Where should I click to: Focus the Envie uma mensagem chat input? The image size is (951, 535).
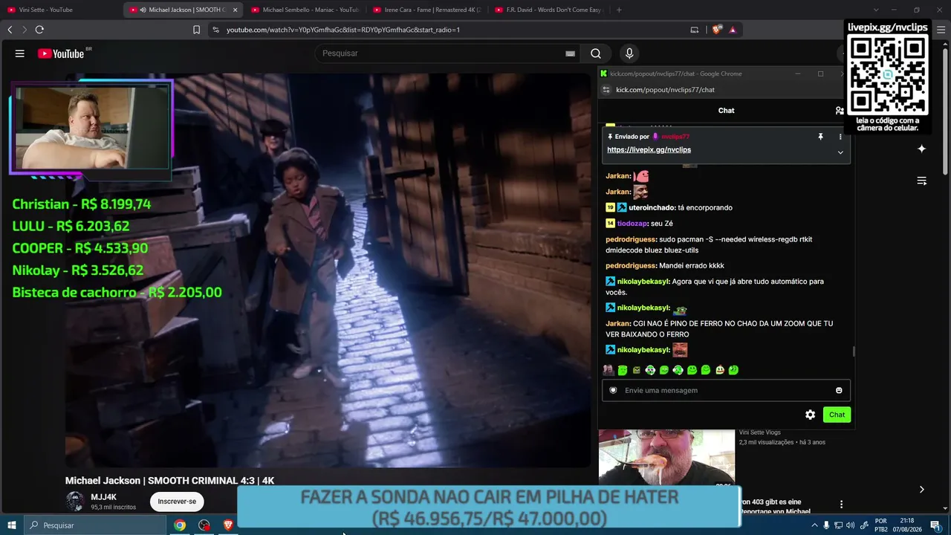point(726,390)
